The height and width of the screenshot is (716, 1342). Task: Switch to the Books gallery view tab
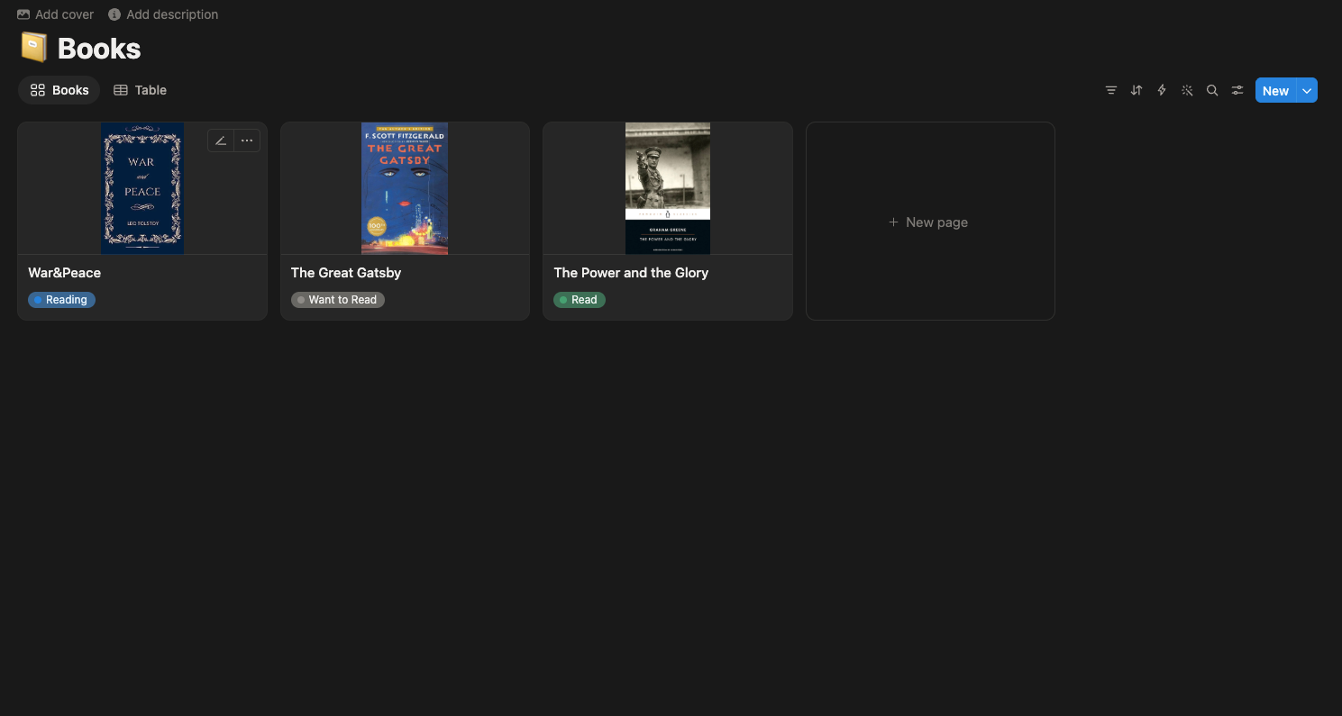click(59, 90)
